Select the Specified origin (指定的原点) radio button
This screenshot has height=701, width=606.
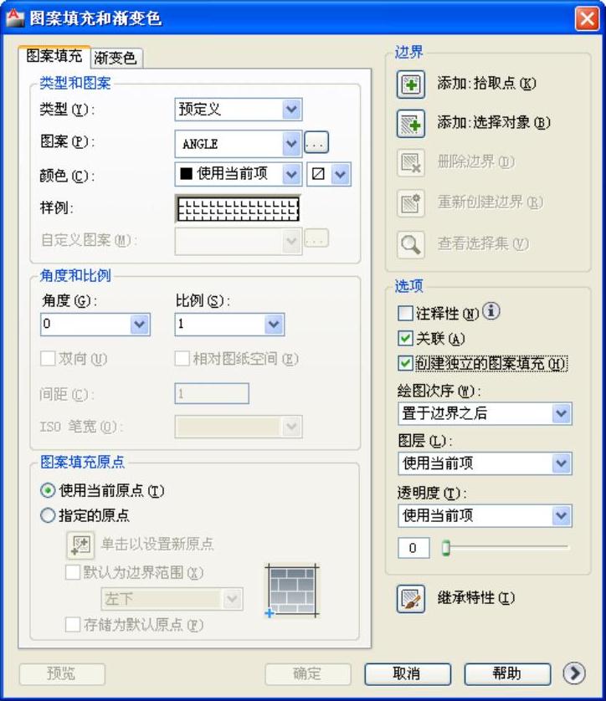(x=48, y=515)
